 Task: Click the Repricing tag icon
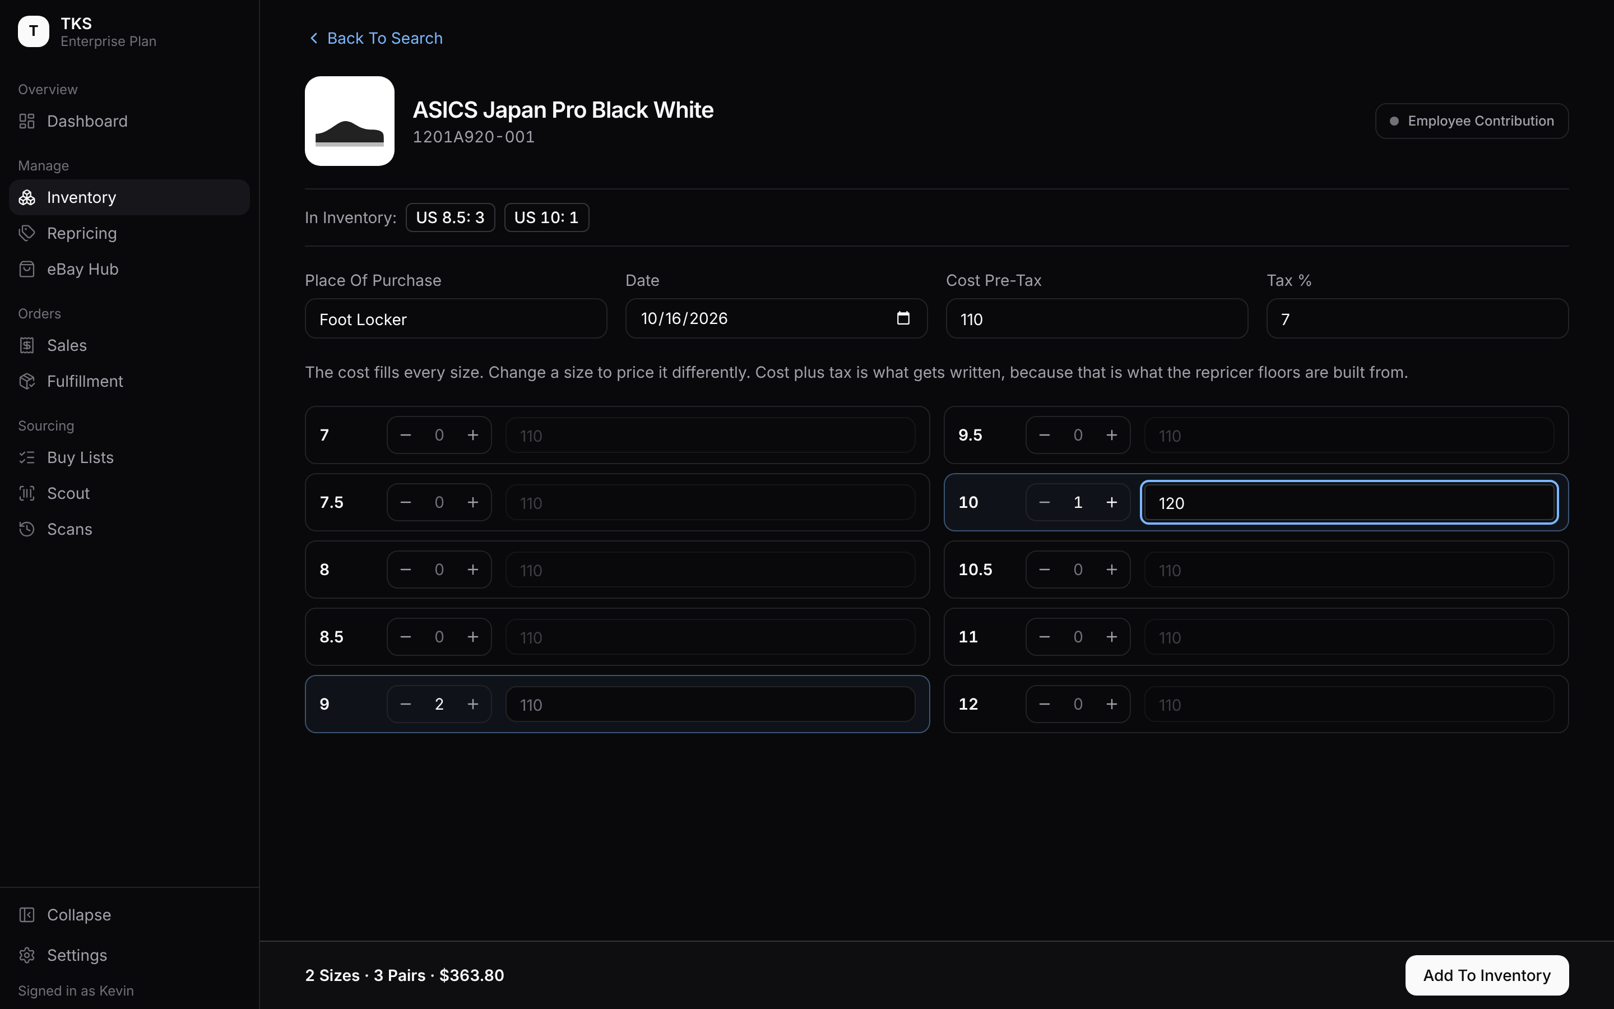coord(27,233)
